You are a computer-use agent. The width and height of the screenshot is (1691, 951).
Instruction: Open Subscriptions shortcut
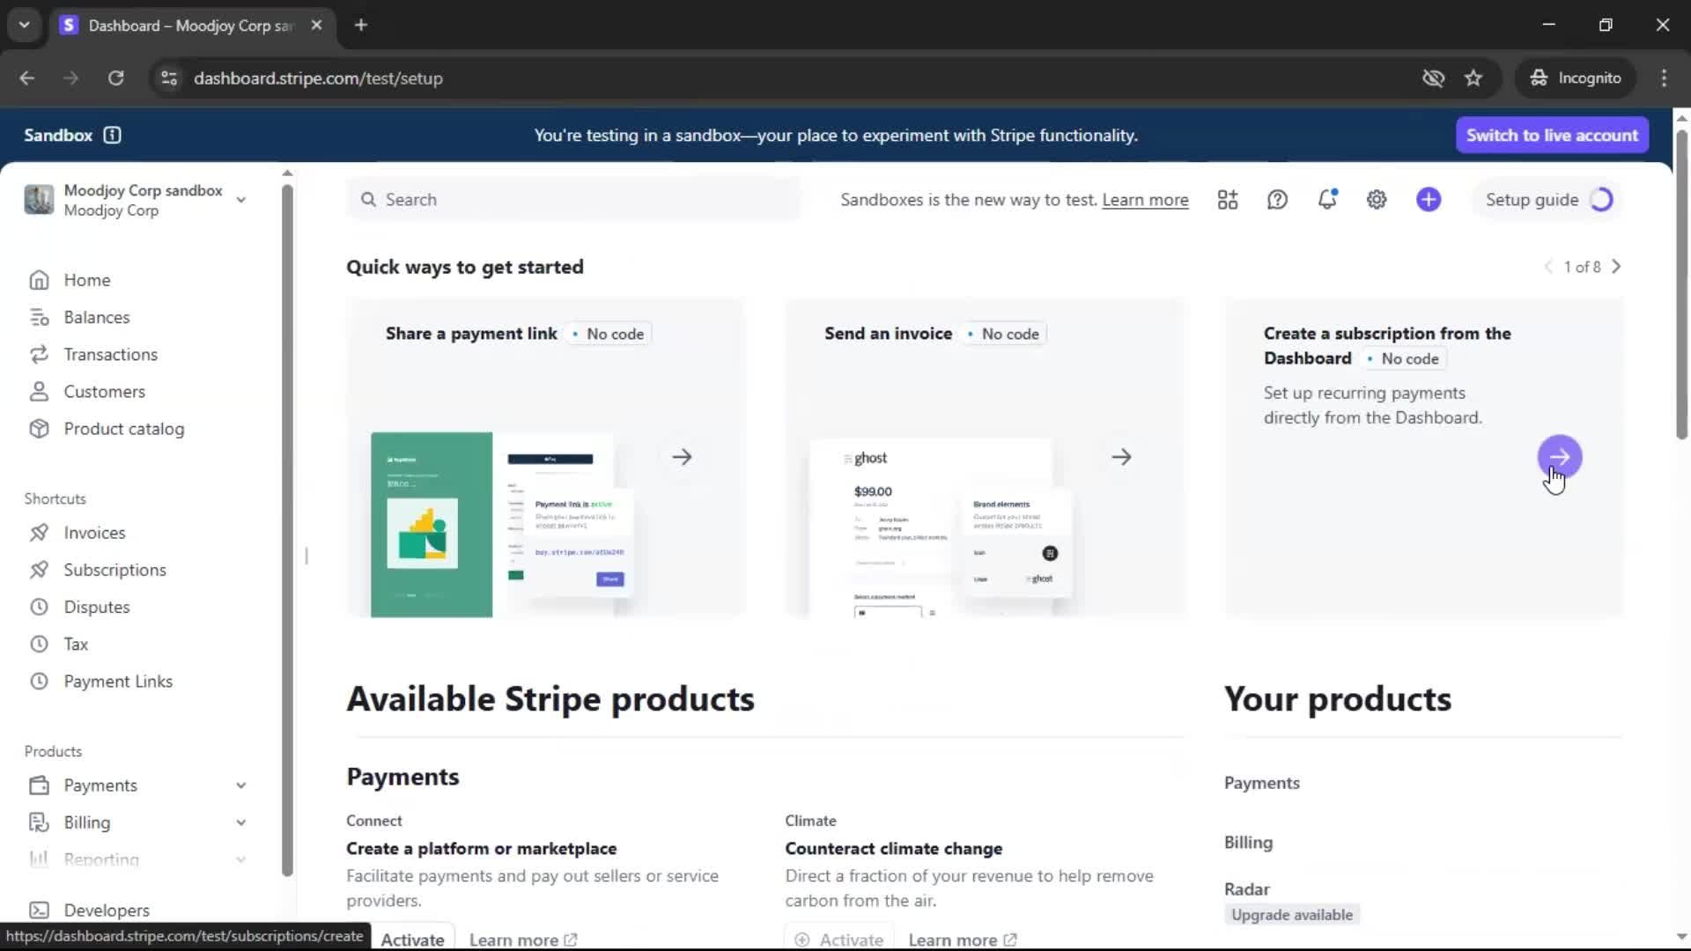click(114, 570)
